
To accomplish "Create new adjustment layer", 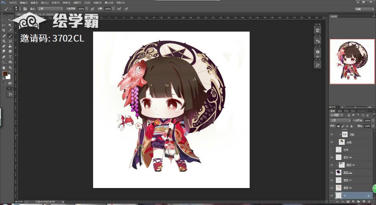I will tap(353, 202).
